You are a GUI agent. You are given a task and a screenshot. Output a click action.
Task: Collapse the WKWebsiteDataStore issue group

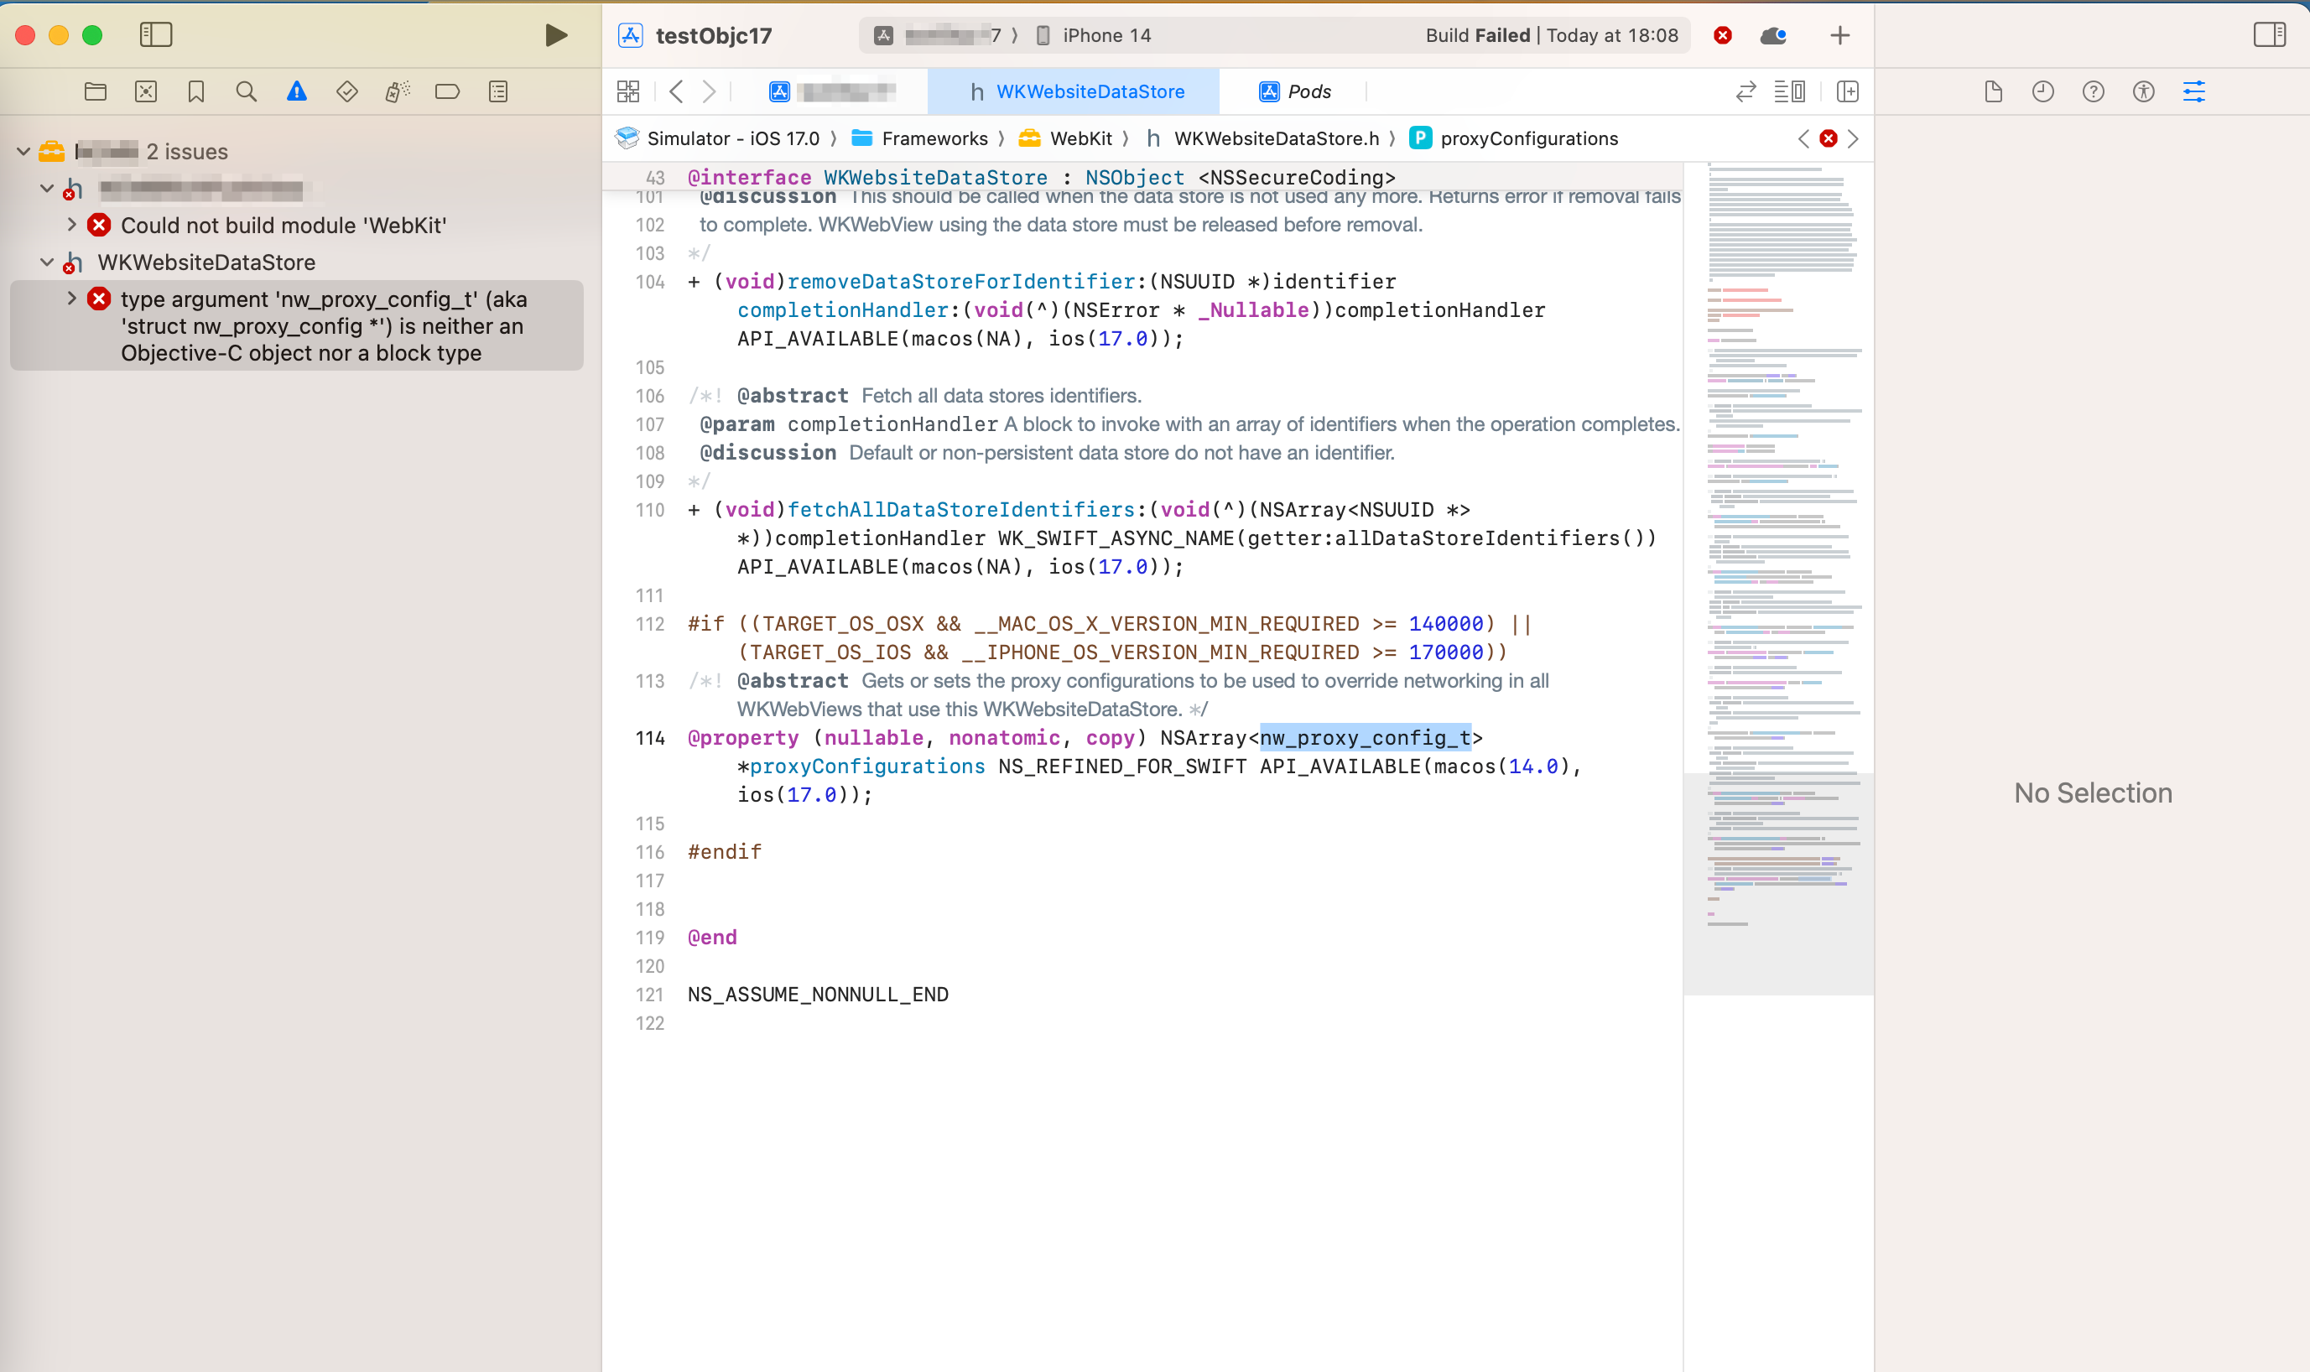(x=47, y=262)
